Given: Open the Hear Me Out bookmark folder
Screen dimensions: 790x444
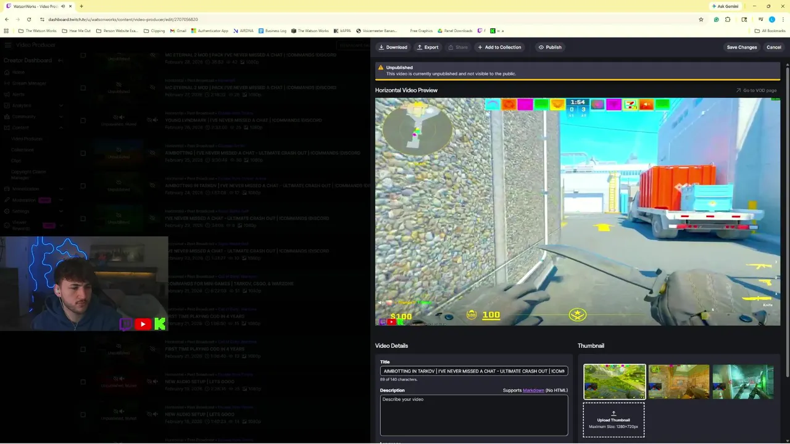Looking at the screenshot, I should click(77, 31).
